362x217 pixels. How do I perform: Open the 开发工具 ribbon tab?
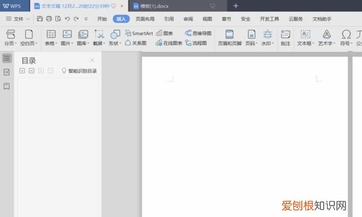270,19
